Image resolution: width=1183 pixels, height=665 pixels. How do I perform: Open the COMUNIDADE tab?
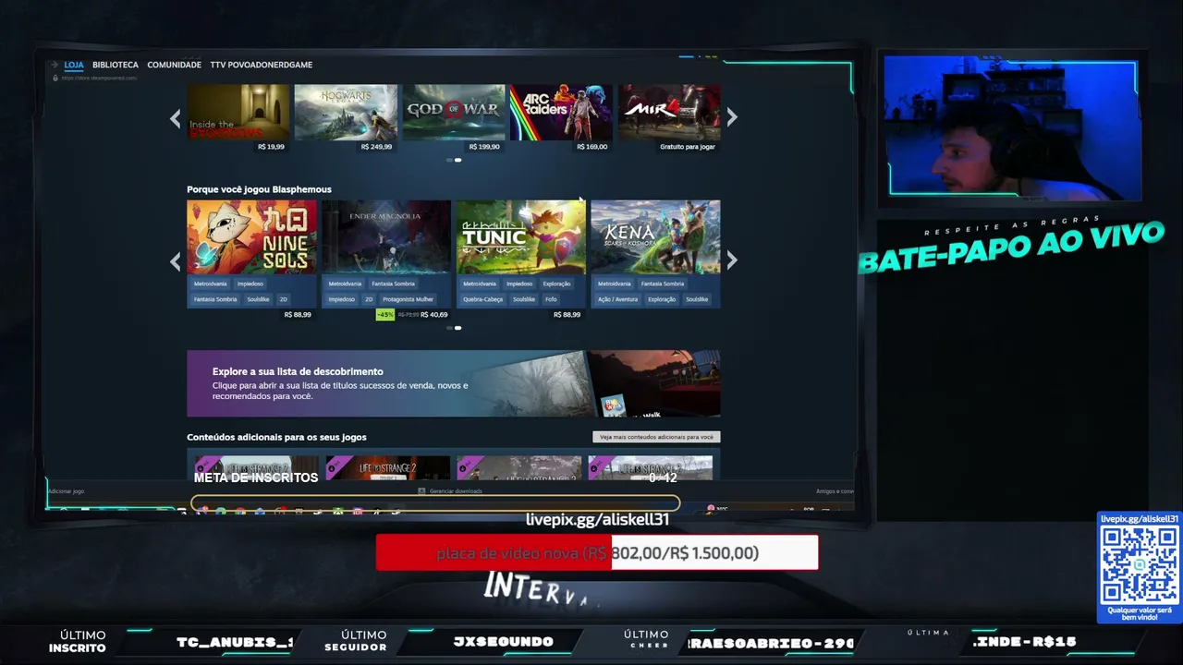pos(174,65)
